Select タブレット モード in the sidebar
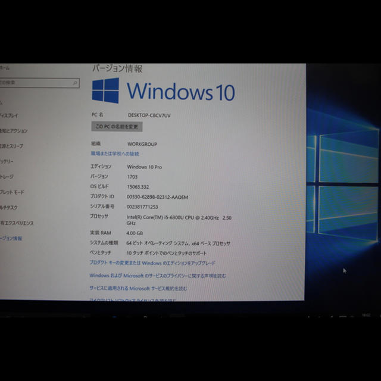 tap(12, 192)
